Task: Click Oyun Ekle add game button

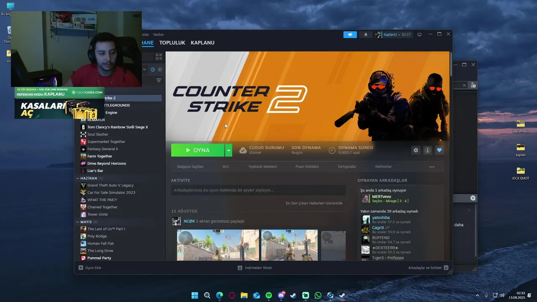Action: (x=90, y=268)
